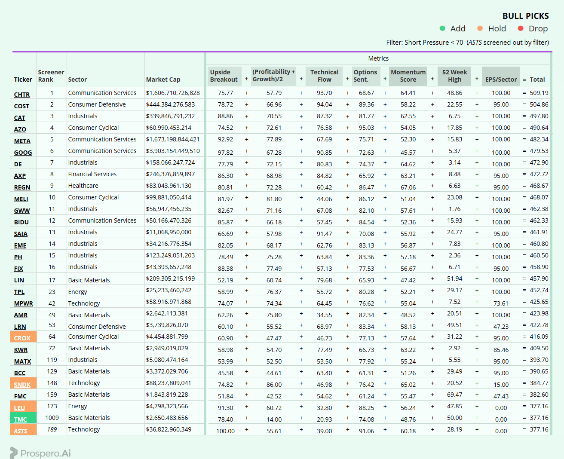Open the green TMC ticker link
Viewport: 564px width, 459px height.
pos(20,419)
